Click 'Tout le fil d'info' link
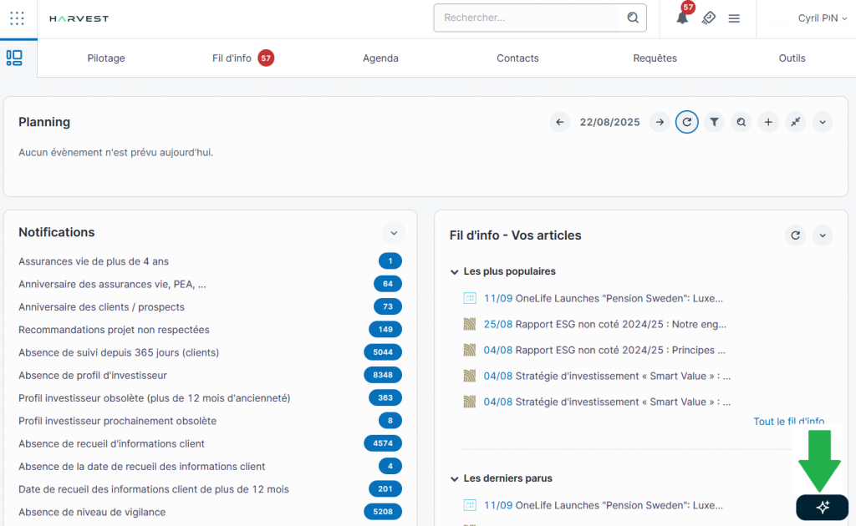Screen dimensions: 856x526 [788, 422]
